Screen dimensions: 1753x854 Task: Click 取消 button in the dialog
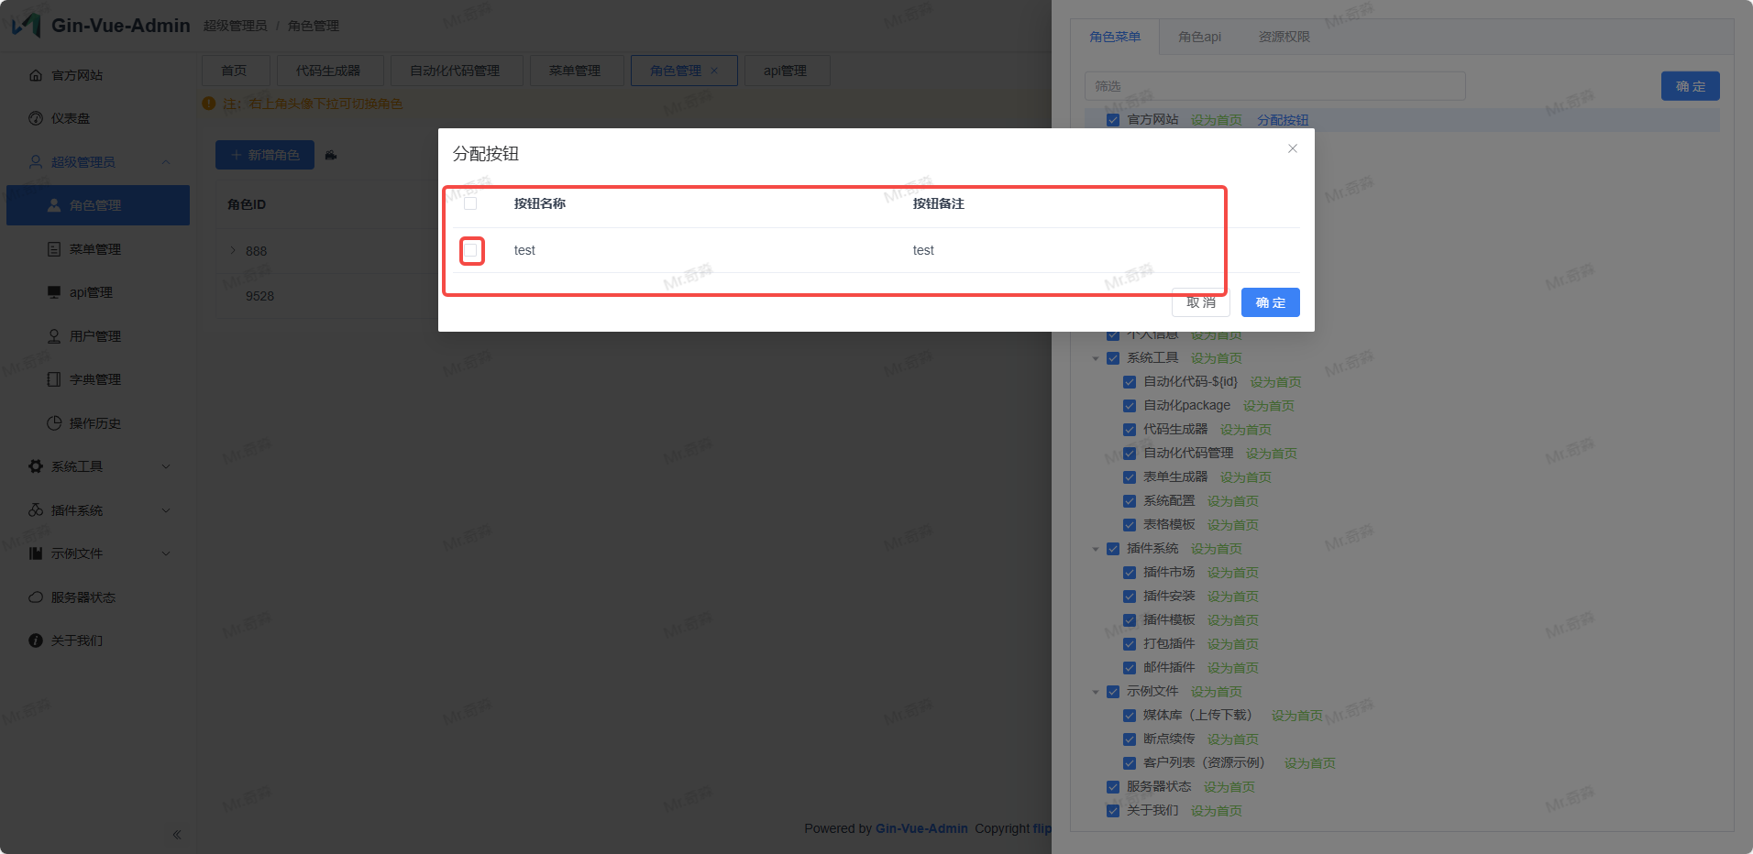1200,302
